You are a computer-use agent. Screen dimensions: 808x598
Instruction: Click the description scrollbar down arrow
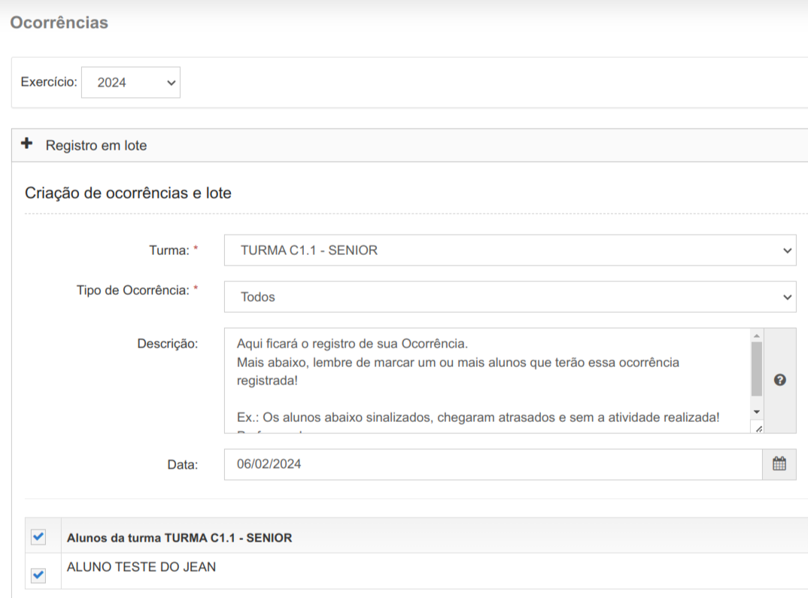[757, 412]
